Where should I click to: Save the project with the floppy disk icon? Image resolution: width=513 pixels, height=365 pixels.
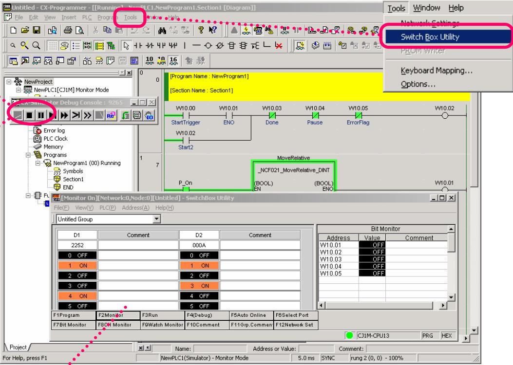click(x=37, y=30)
